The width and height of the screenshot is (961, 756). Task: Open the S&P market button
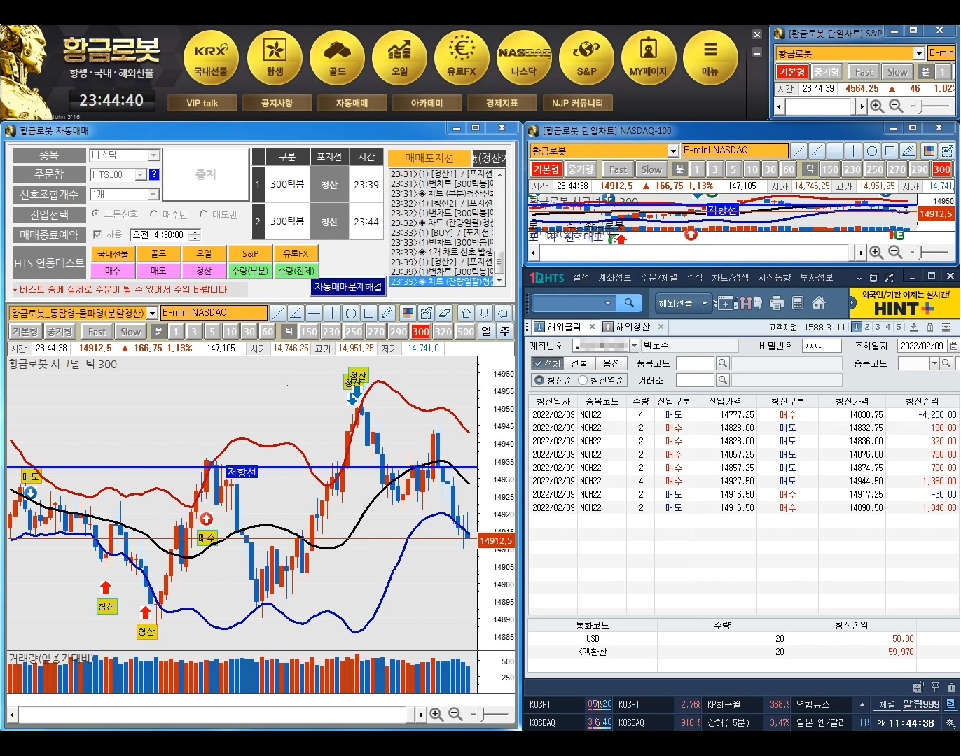tap(586, 58)
